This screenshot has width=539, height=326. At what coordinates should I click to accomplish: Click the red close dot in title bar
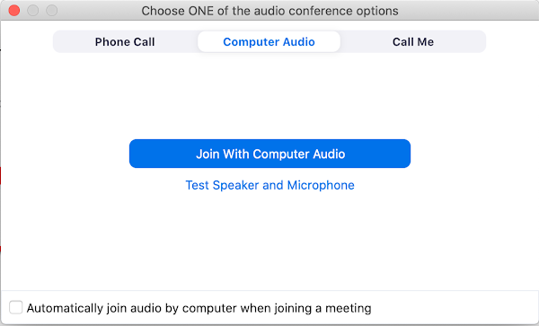tap(14, 10)
